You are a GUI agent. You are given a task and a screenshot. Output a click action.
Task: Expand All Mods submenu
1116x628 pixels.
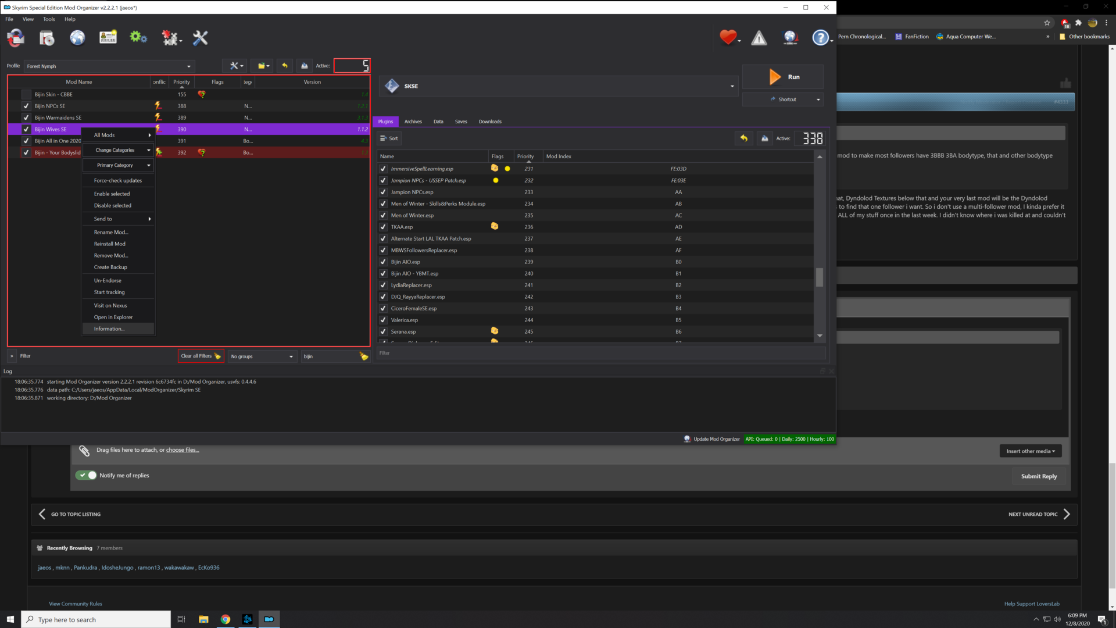tap(119, 135)
